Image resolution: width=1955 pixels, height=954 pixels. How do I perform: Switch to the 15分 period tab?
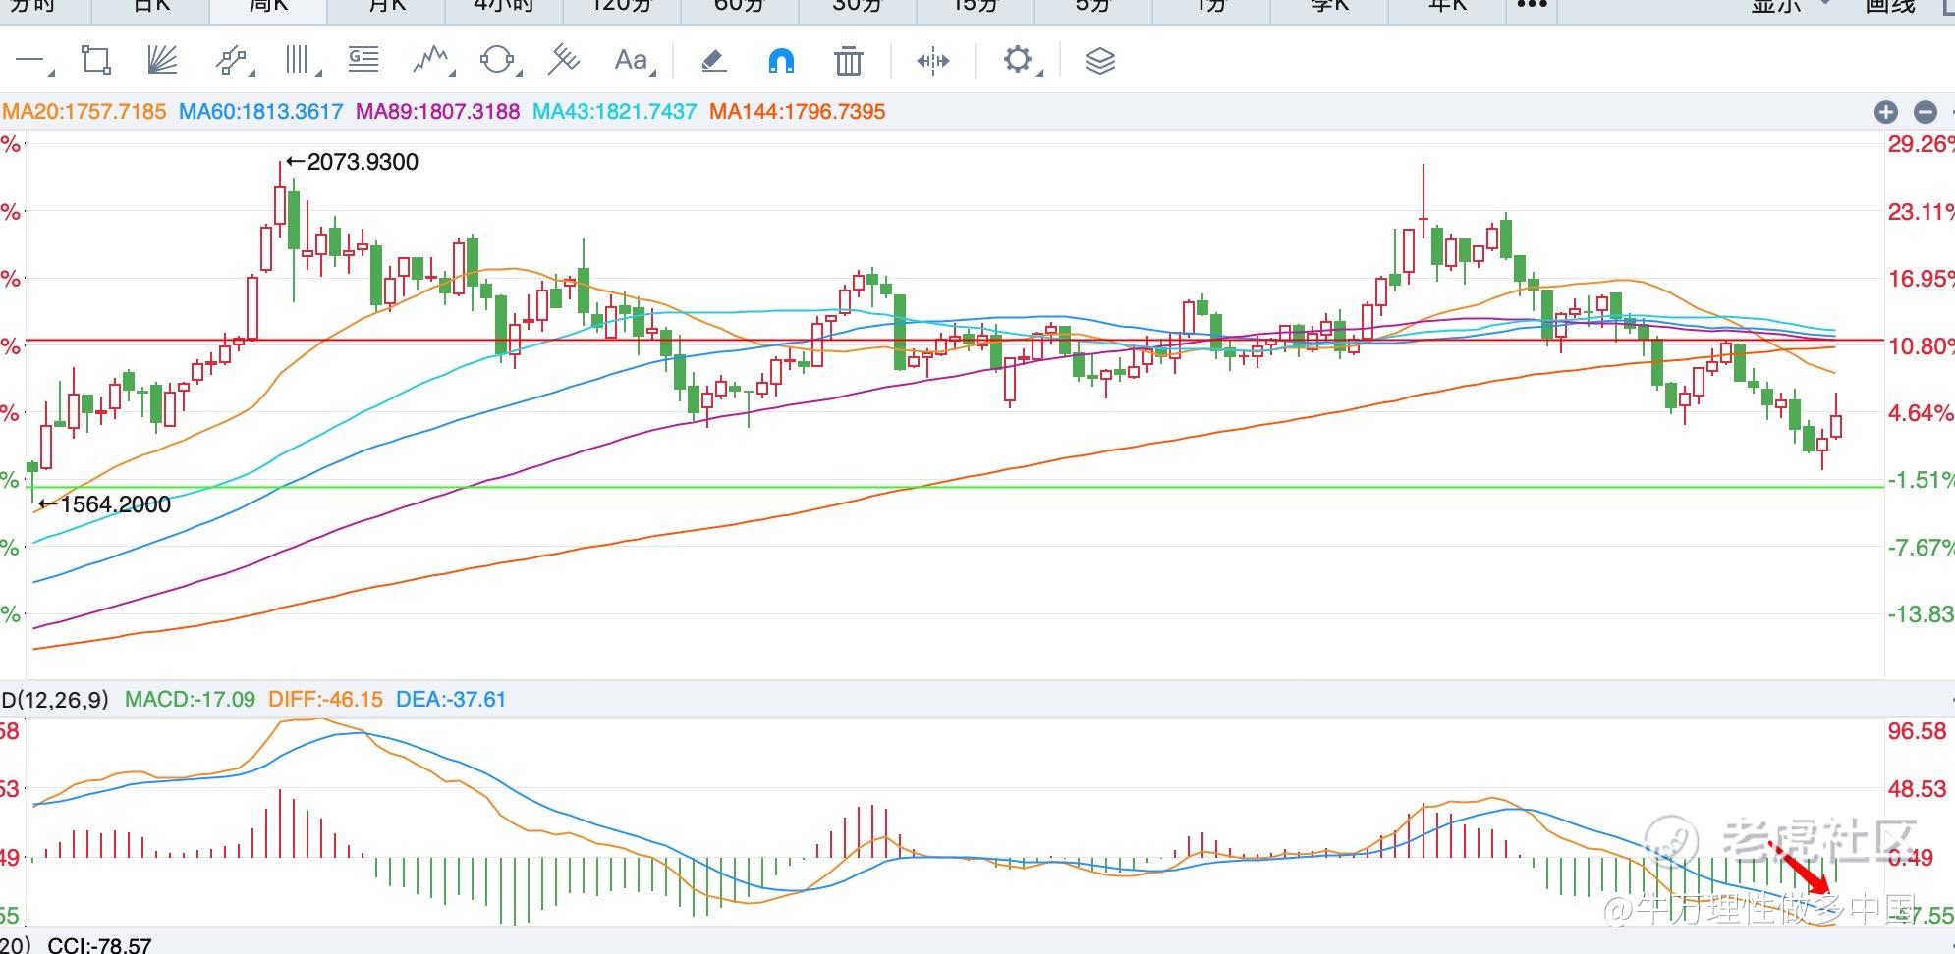click(x=976, y=7)
